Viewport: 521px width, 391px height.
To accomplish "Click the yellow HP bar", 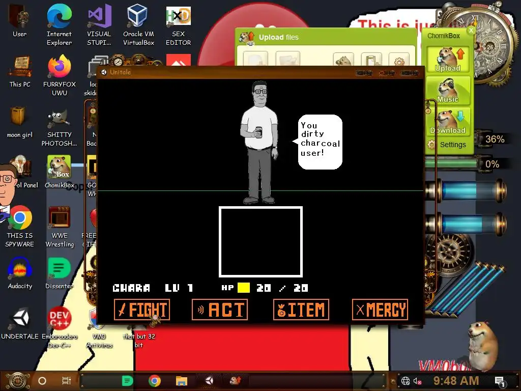I will click(x=244, y=288).
